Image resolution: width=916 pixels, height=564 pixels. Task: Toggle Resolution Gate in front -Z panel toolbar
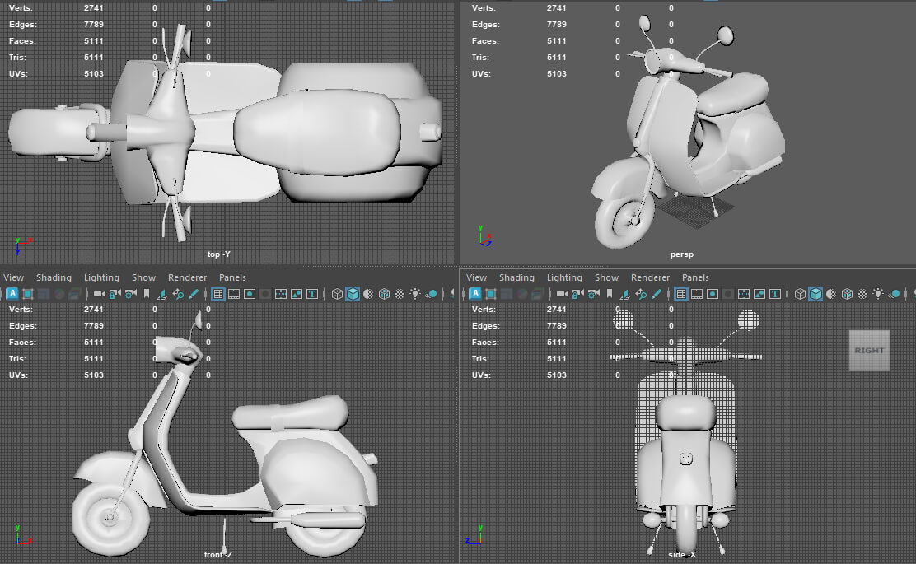click(x=250, y=294)
